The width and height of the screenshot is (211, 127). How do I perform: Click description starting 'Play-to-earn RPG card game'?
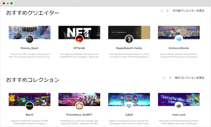(x=30, y=56)
